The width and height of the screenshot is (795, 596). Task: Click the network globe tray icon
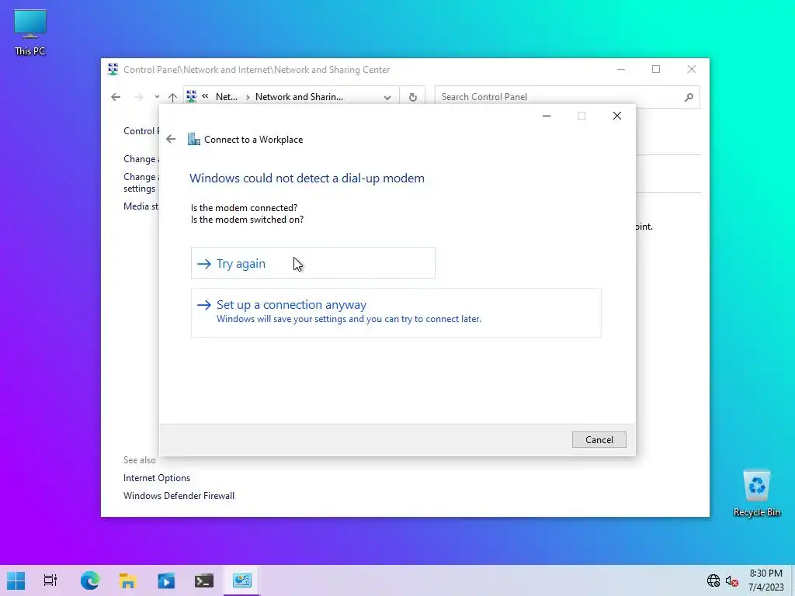[x=713, y=580]
